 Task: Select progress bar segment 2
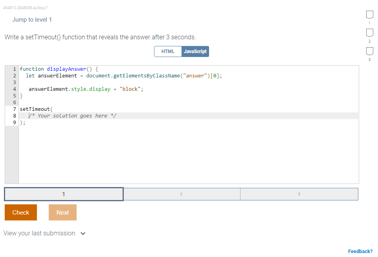(181, 194)
